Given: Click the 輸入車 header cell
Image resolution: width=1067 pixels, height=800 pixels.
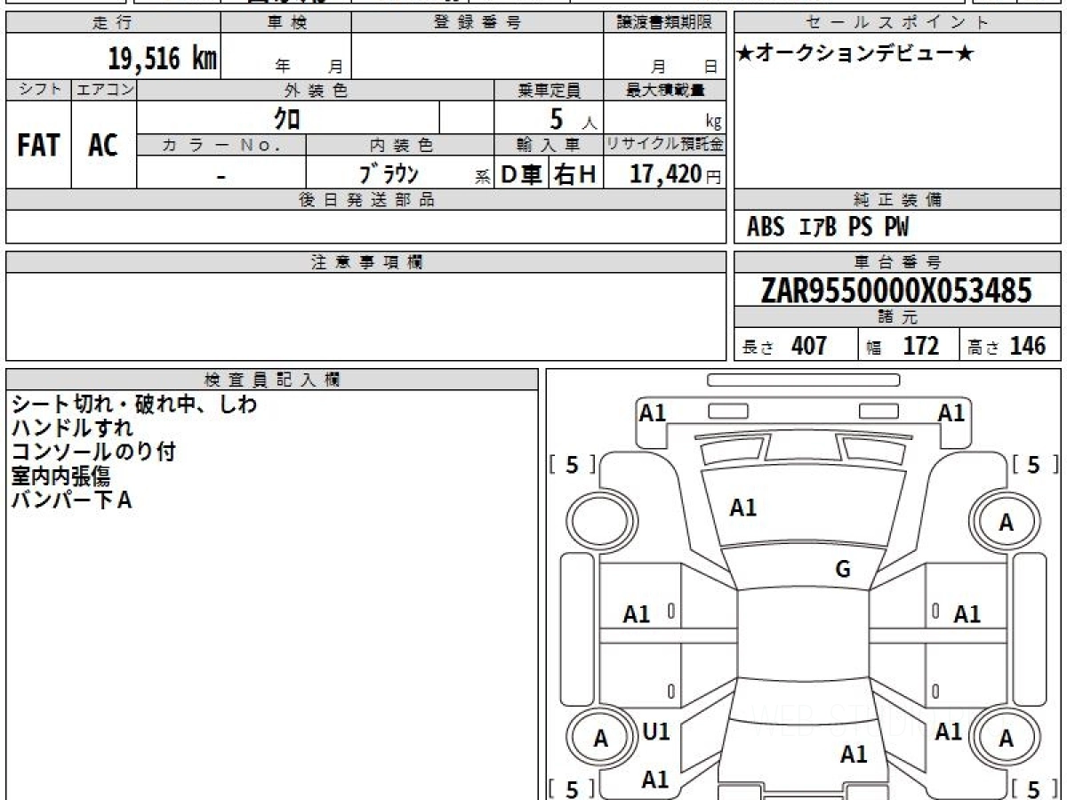Looking at the screenshot, I should pos(549,145).
